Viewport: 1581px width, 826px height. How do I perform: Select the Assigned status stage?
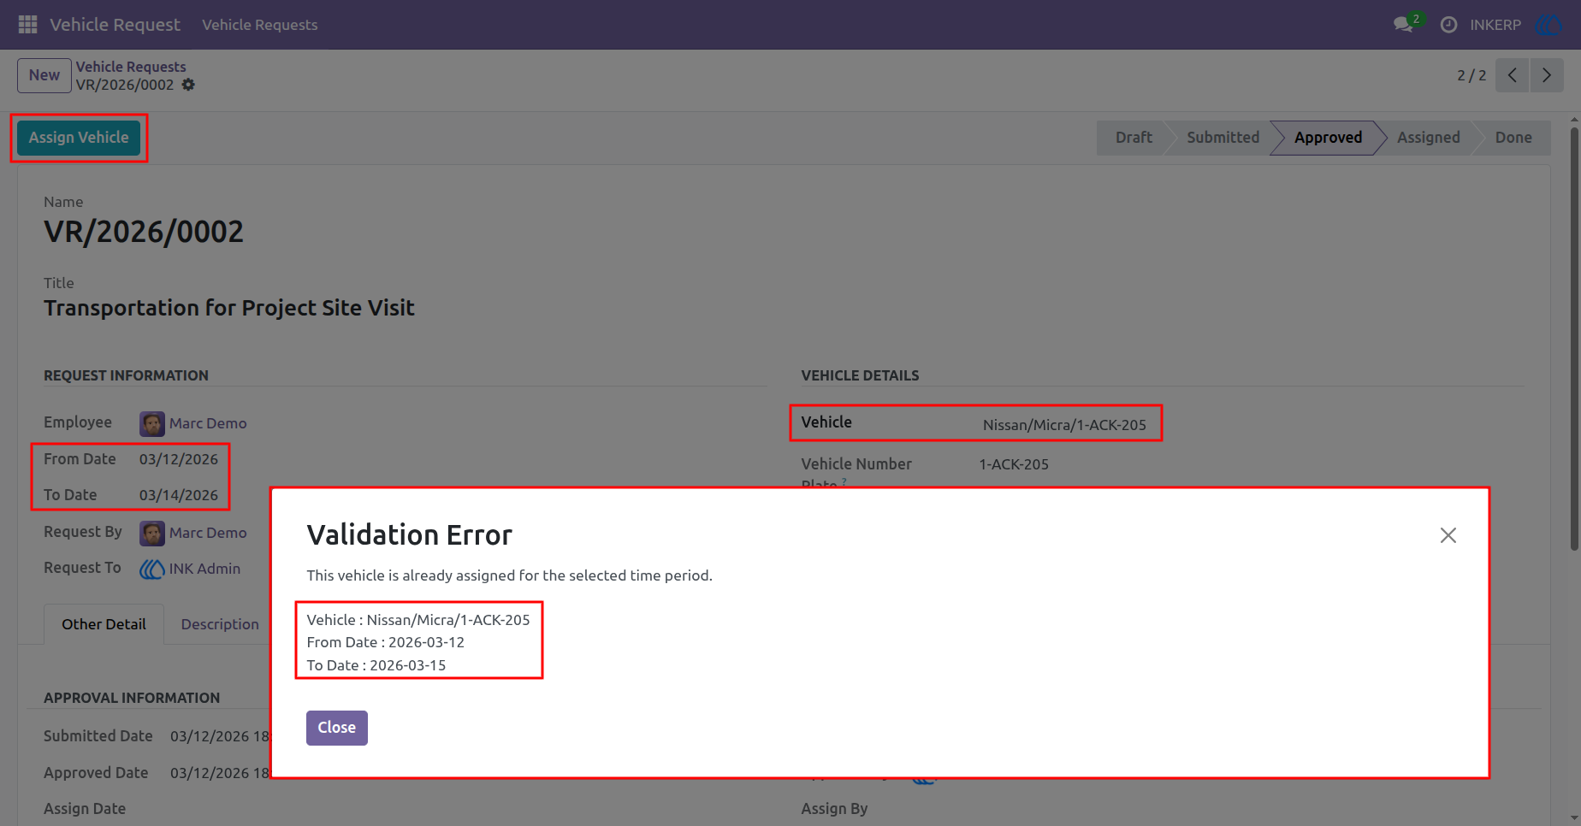coord(1428,138)
